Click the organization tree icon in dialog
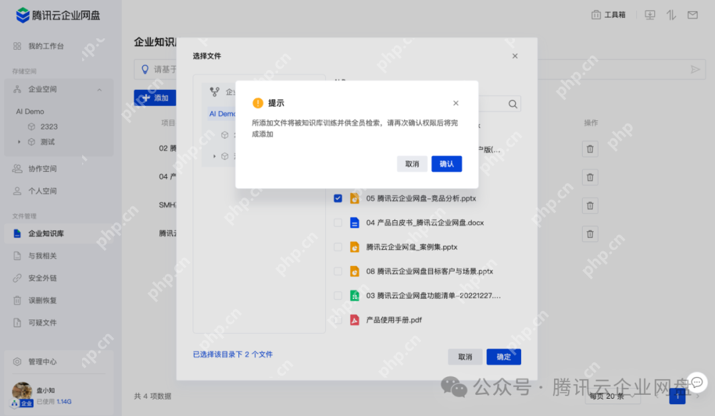Image resolution: width=715 pixels, height=416 pixels. [215, 91]
